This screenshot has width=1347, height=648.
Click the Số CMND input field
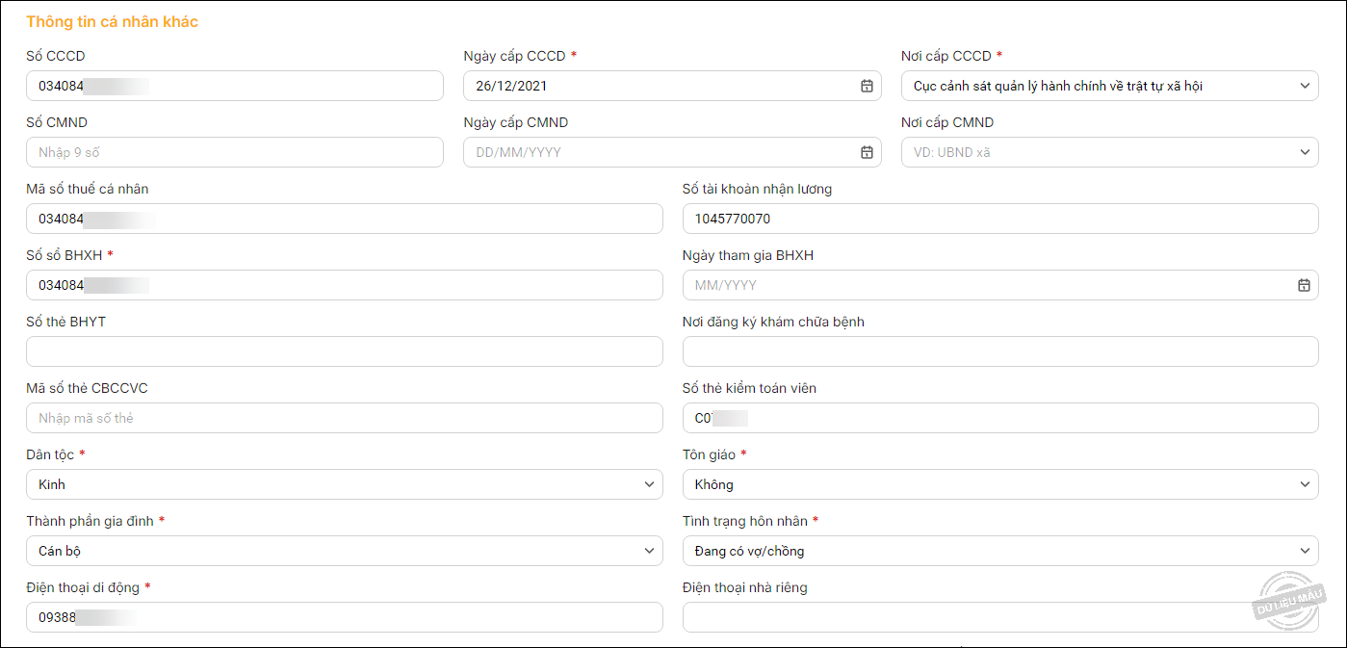[234, 152]
